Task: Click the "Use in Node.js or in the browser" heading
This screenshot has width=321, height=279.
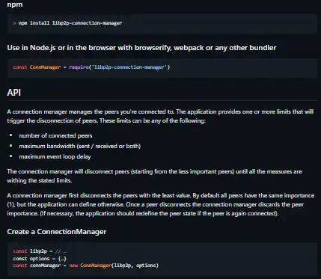Action: [141, 48]
